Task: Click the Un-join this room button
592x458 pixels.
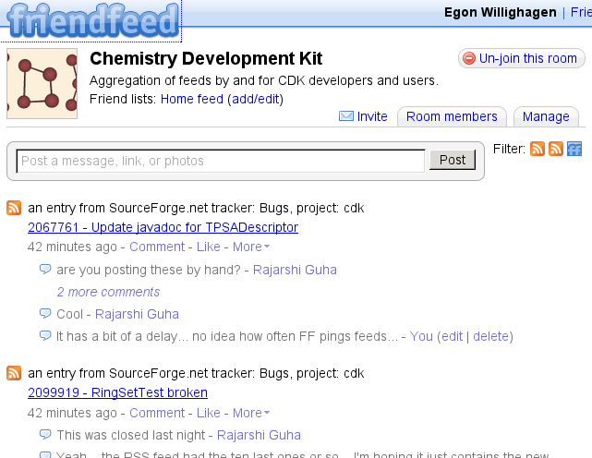Action: pos(522,58)
